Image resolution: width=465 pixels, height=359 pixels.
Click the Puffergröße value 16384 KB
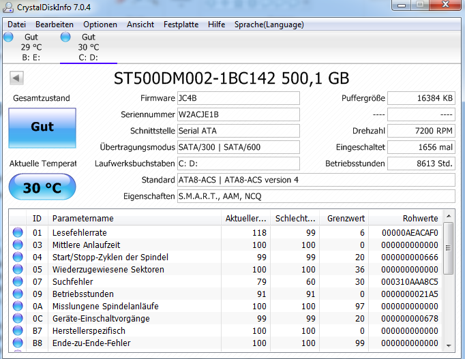[x=421, y=98]
